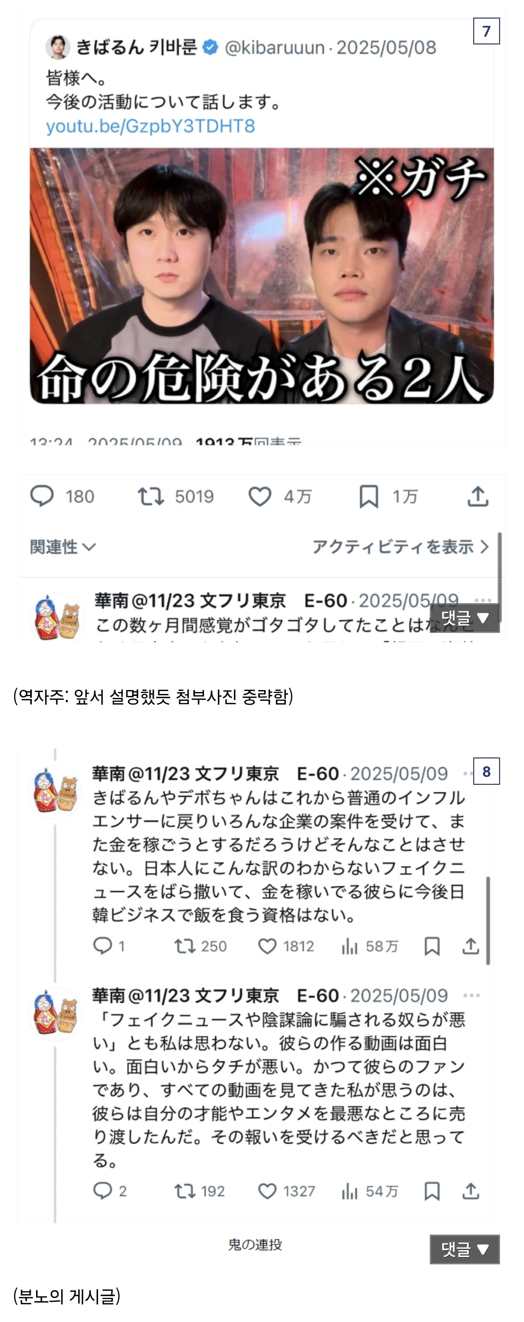
Task: Click the reply bubble icon showing 180
Action: tap(42, 496)
